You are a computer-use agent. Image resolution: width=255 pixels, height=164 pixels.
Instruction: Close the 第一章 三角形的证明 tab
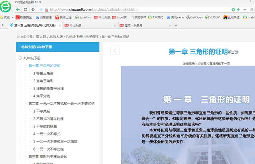(x=60, y=25)
